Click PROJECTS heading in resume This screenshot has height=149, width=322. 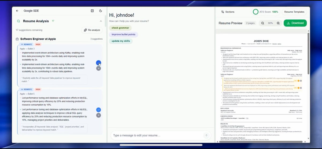[x=224, y=124]
